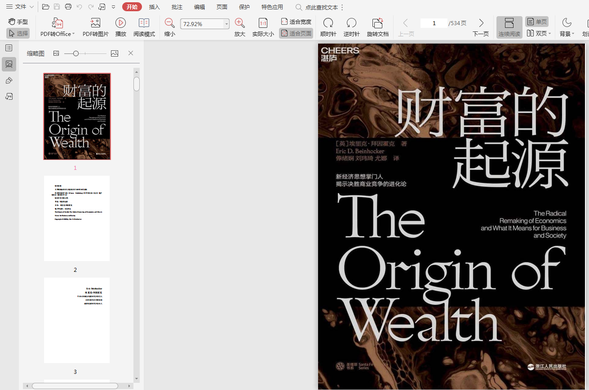The image size is (589, 390).
Task: Open the zoom percentage dropdown
Action: coord(226,24)
